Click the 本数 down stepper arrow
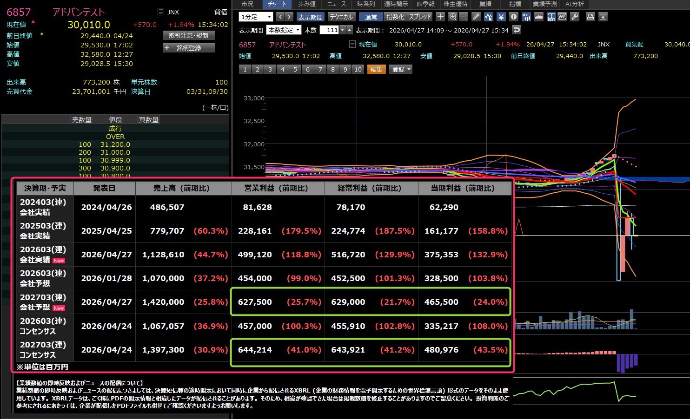690x419 pixels. pos(343,30)
